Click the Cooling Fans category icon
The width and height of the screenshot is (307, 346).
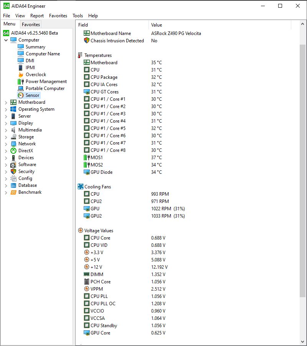(80, 186)
